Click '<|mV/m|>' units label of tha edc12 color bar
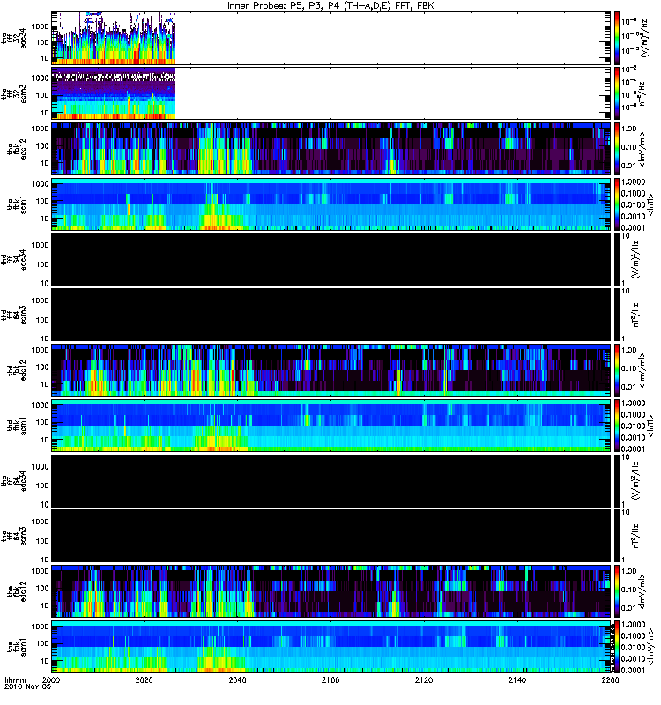The image size is (661, 705). pyautogui.click(x=642, y=149)
